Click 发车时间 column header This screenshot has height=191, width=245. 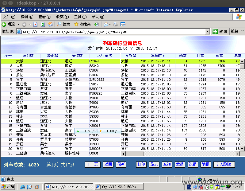click(158, 56)
